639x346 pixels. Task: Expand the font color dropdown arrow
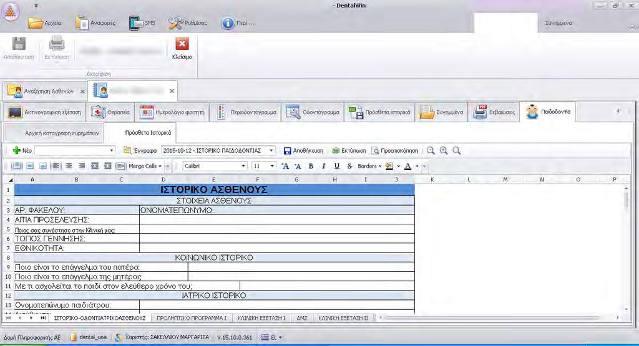click(x=416, y=166)
